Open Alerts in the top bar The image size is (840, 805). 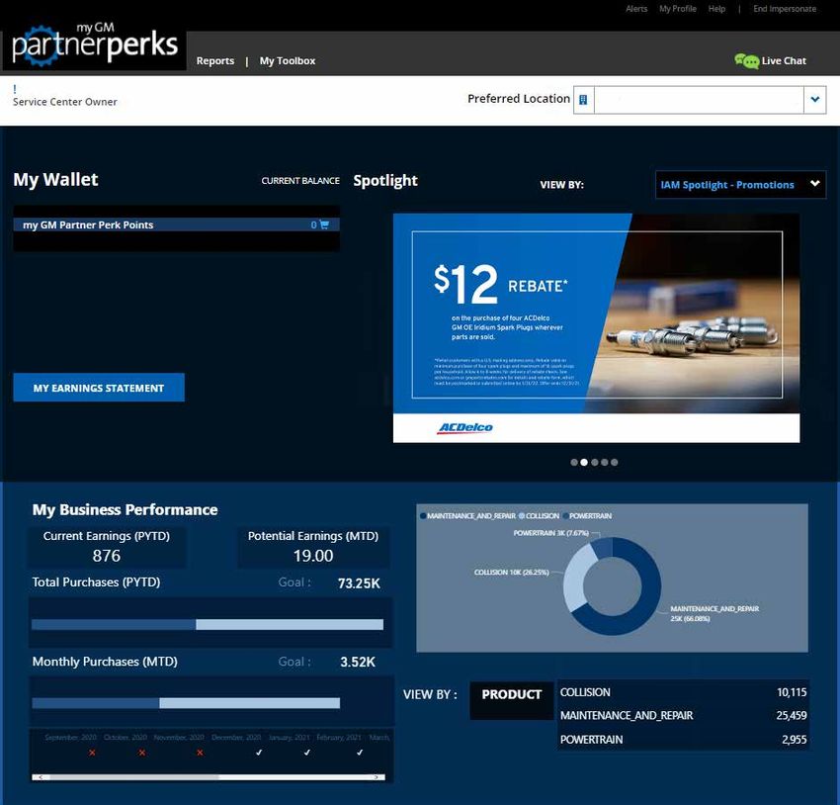(636, 9)
